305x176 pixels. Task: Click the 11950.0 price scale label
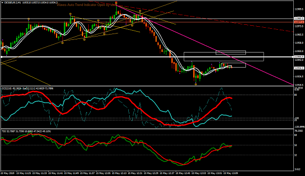click(x=299, y=52)
